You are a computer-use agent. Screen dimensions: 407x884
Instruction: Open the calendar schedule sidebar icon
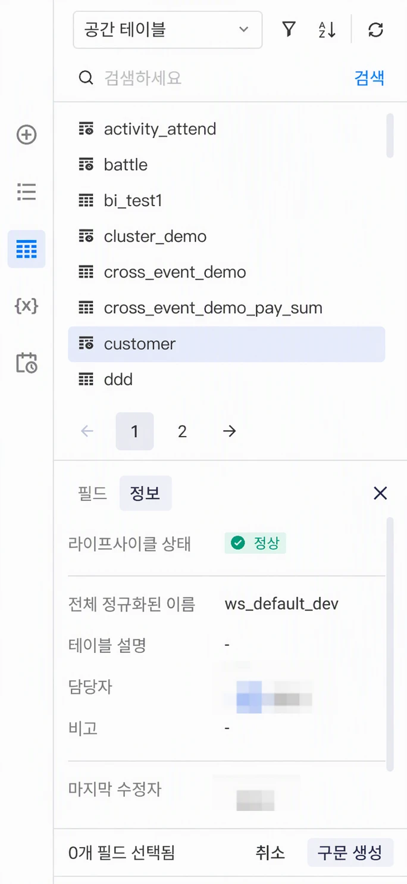[x=26, y=363]
